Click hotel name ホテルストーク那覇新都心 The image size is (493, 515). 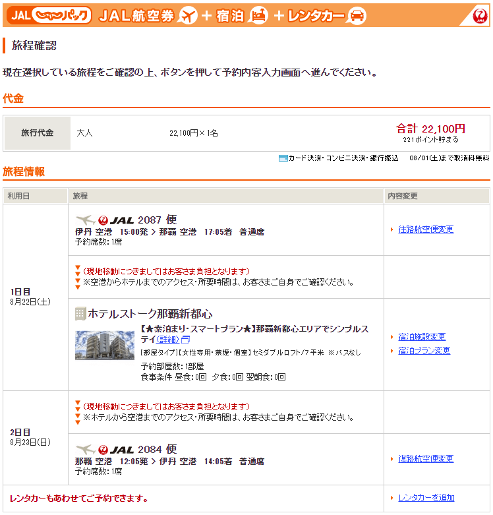click(150, 314)
